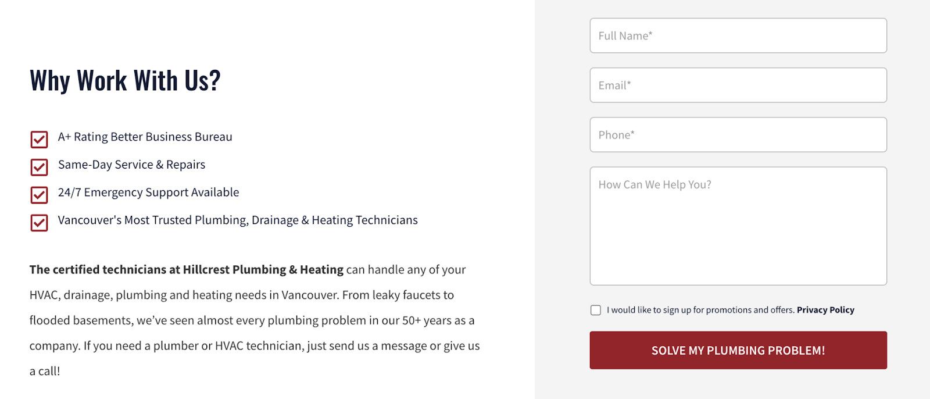Click the bold Hillcrest Plumbing & Heating text
Screen dimensions: 930x399
(x=263, y=270)
